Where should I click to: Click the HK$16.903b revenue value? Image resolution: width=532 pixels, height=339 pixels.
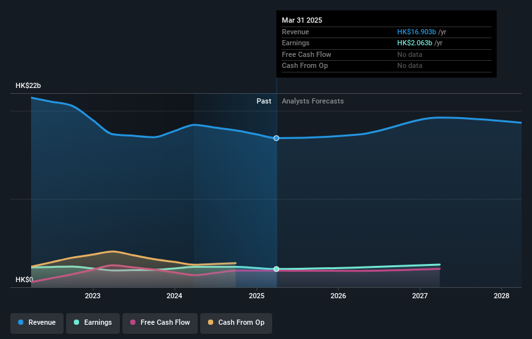click(416, 32)
